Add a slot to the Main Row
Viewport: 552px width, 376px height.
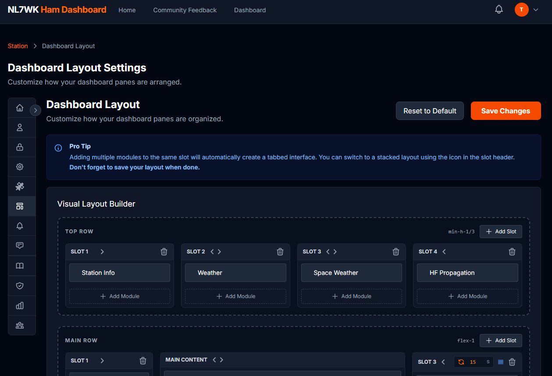point(501,341)
